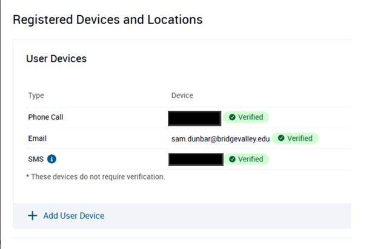The image size is (378, 249).
Task: Click the devices do not require verification note
Action: [x=96, y=177]
